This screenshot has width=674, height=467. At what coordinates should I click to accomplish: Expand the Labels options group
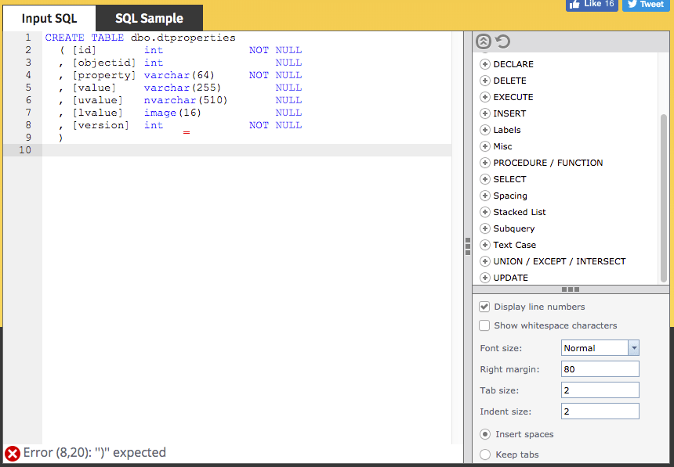coord(485,130)
